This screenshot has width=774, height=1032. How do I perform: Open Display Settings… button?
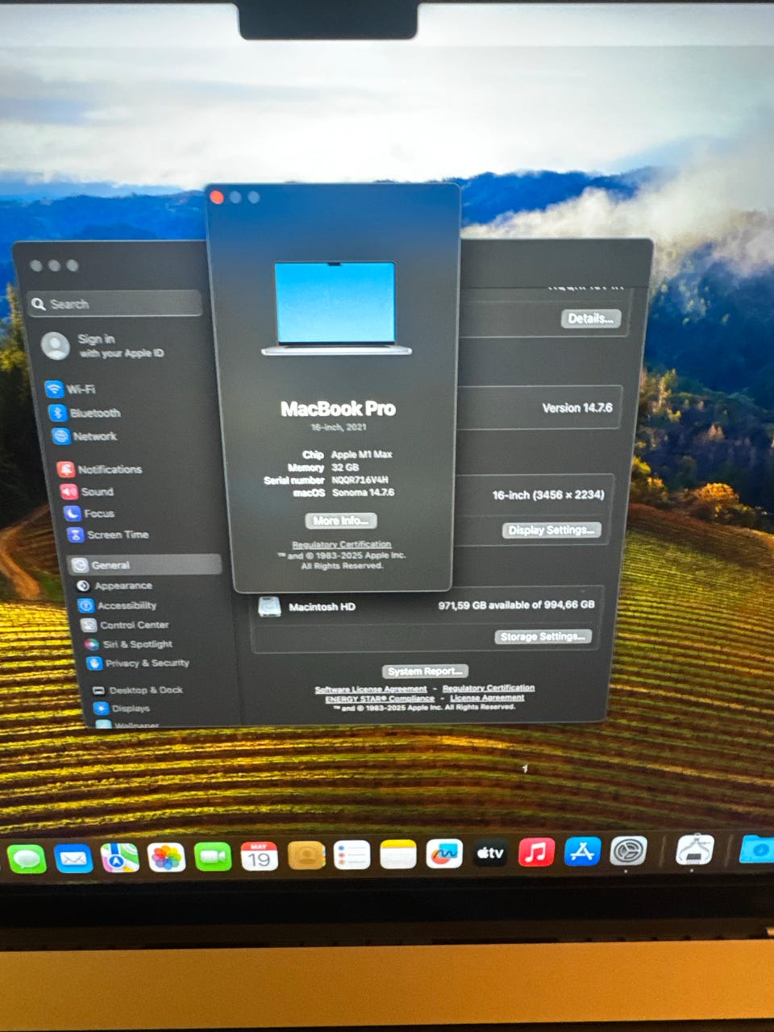(x=552, y=531)
